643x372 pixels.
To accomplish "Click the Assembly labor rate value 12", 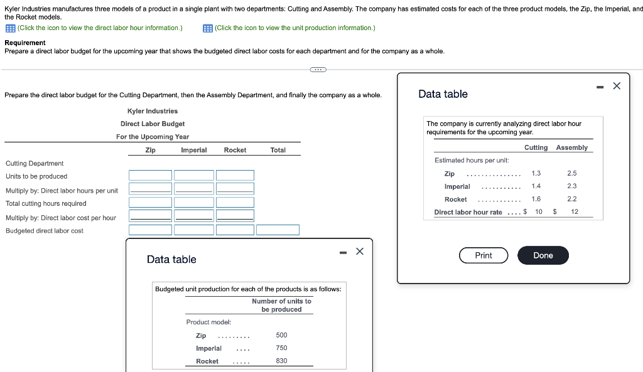I will 575,212.
